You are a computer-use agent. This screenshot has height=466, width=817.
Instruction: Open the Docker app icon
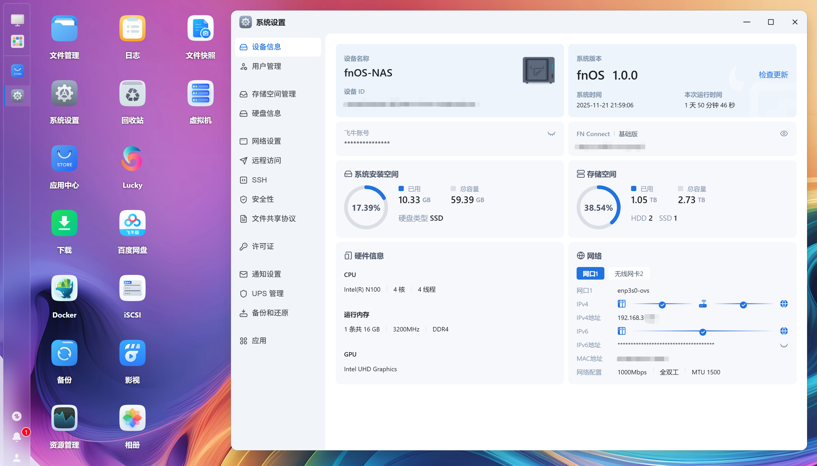64,288
